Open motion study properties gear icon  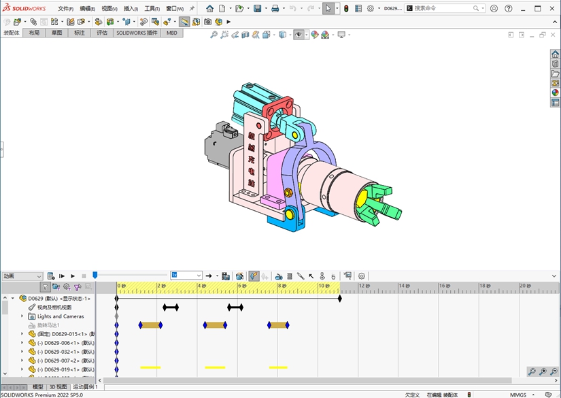click(x=362, y=276)
